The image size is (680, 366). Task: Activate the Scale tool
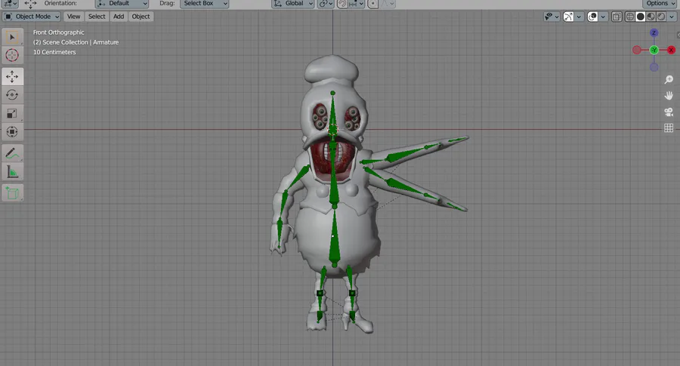pyautogui.click(x=12, y=113)
